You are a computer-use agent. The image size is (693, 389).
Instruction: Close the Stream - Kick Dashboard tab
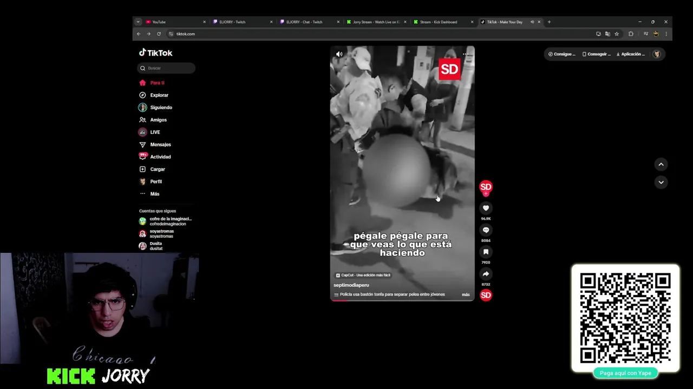[x=472, y=22]
